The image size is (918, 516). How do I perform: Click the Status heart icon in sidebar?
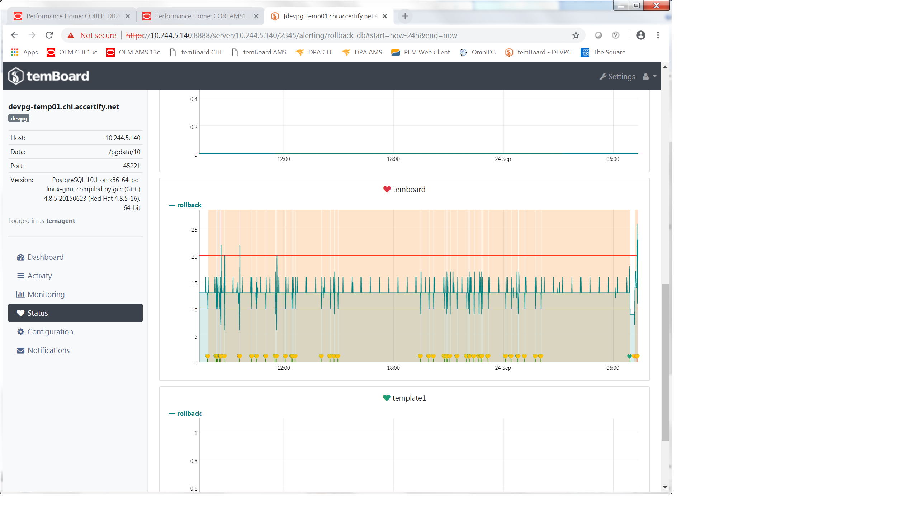coord(21,313)
